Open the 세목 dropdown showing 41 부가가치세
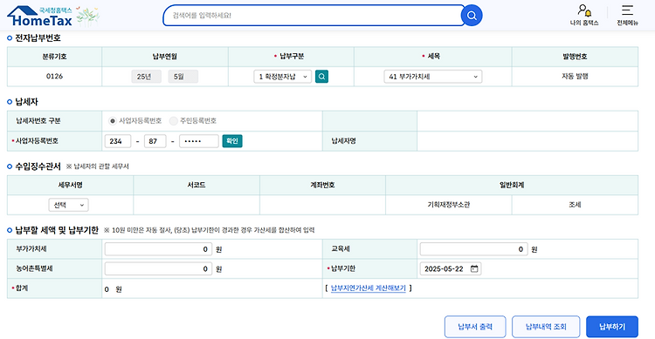Viewport: 655px width, 339px height. [433, 77]
